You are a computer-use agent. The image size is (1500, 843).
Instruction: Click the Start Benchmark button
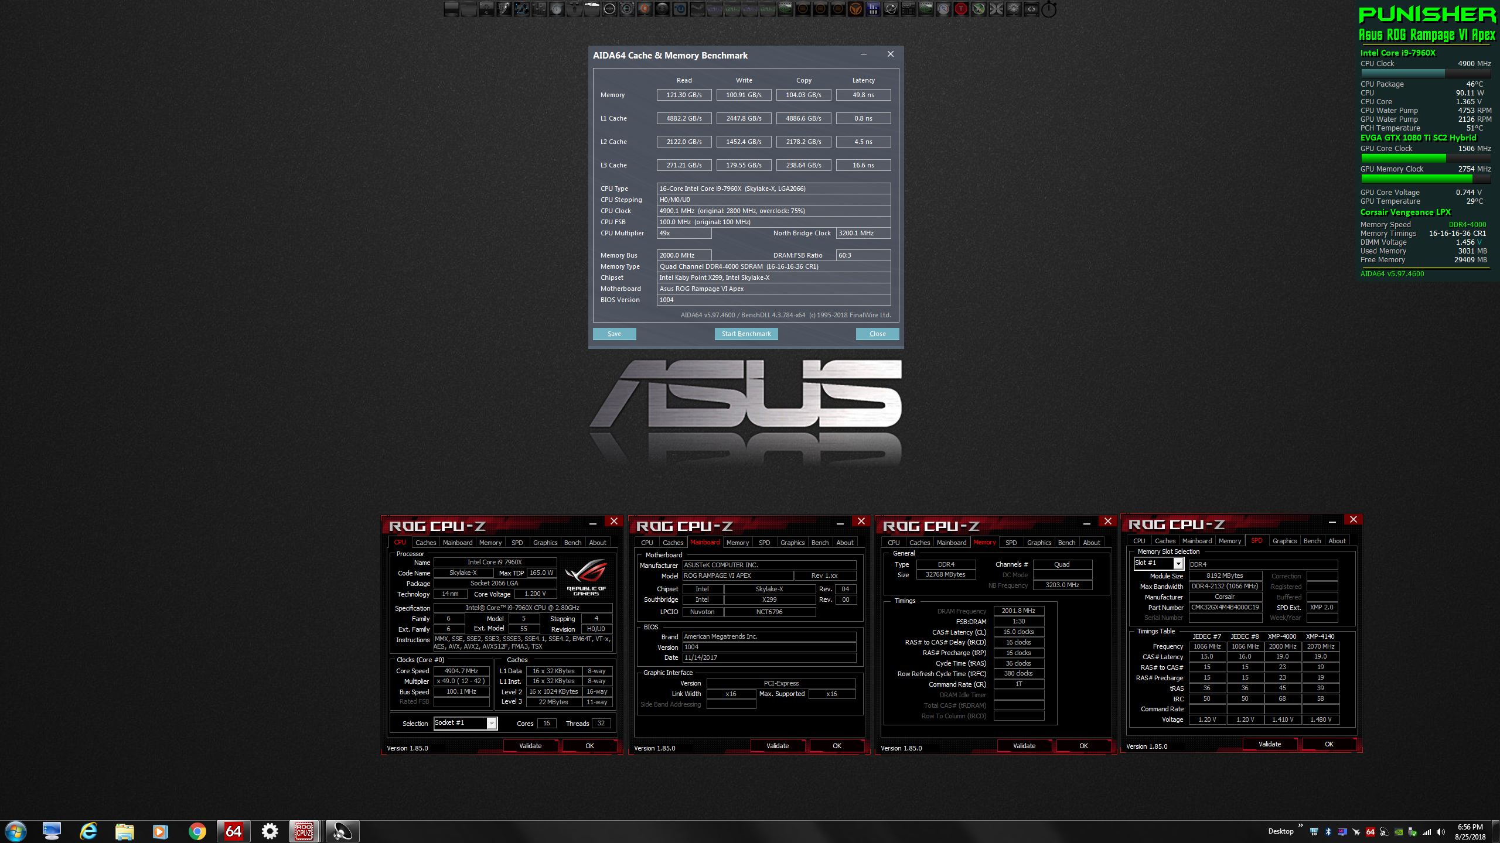pyautogui.click(x=746, y=334)
